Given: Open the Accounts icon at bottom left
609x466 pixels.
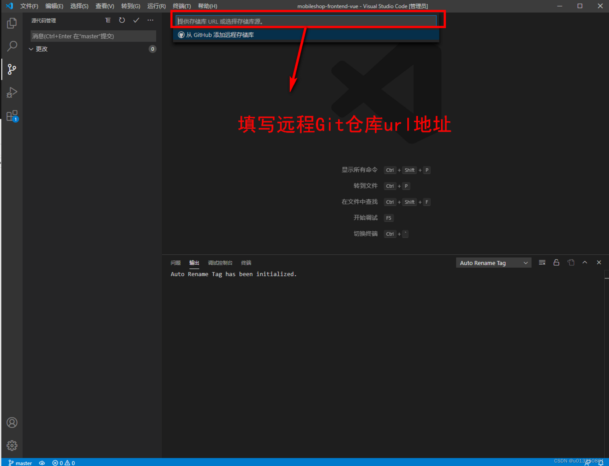Looking at the screenshot, I should click(12, 423).
